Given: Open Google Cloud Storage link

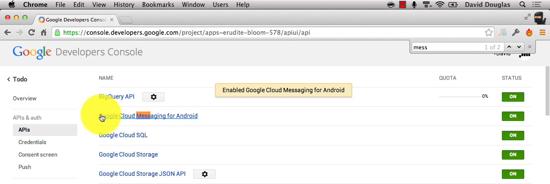Looking at the screenshot, I should pyautogui.click(x=128, y=154).
